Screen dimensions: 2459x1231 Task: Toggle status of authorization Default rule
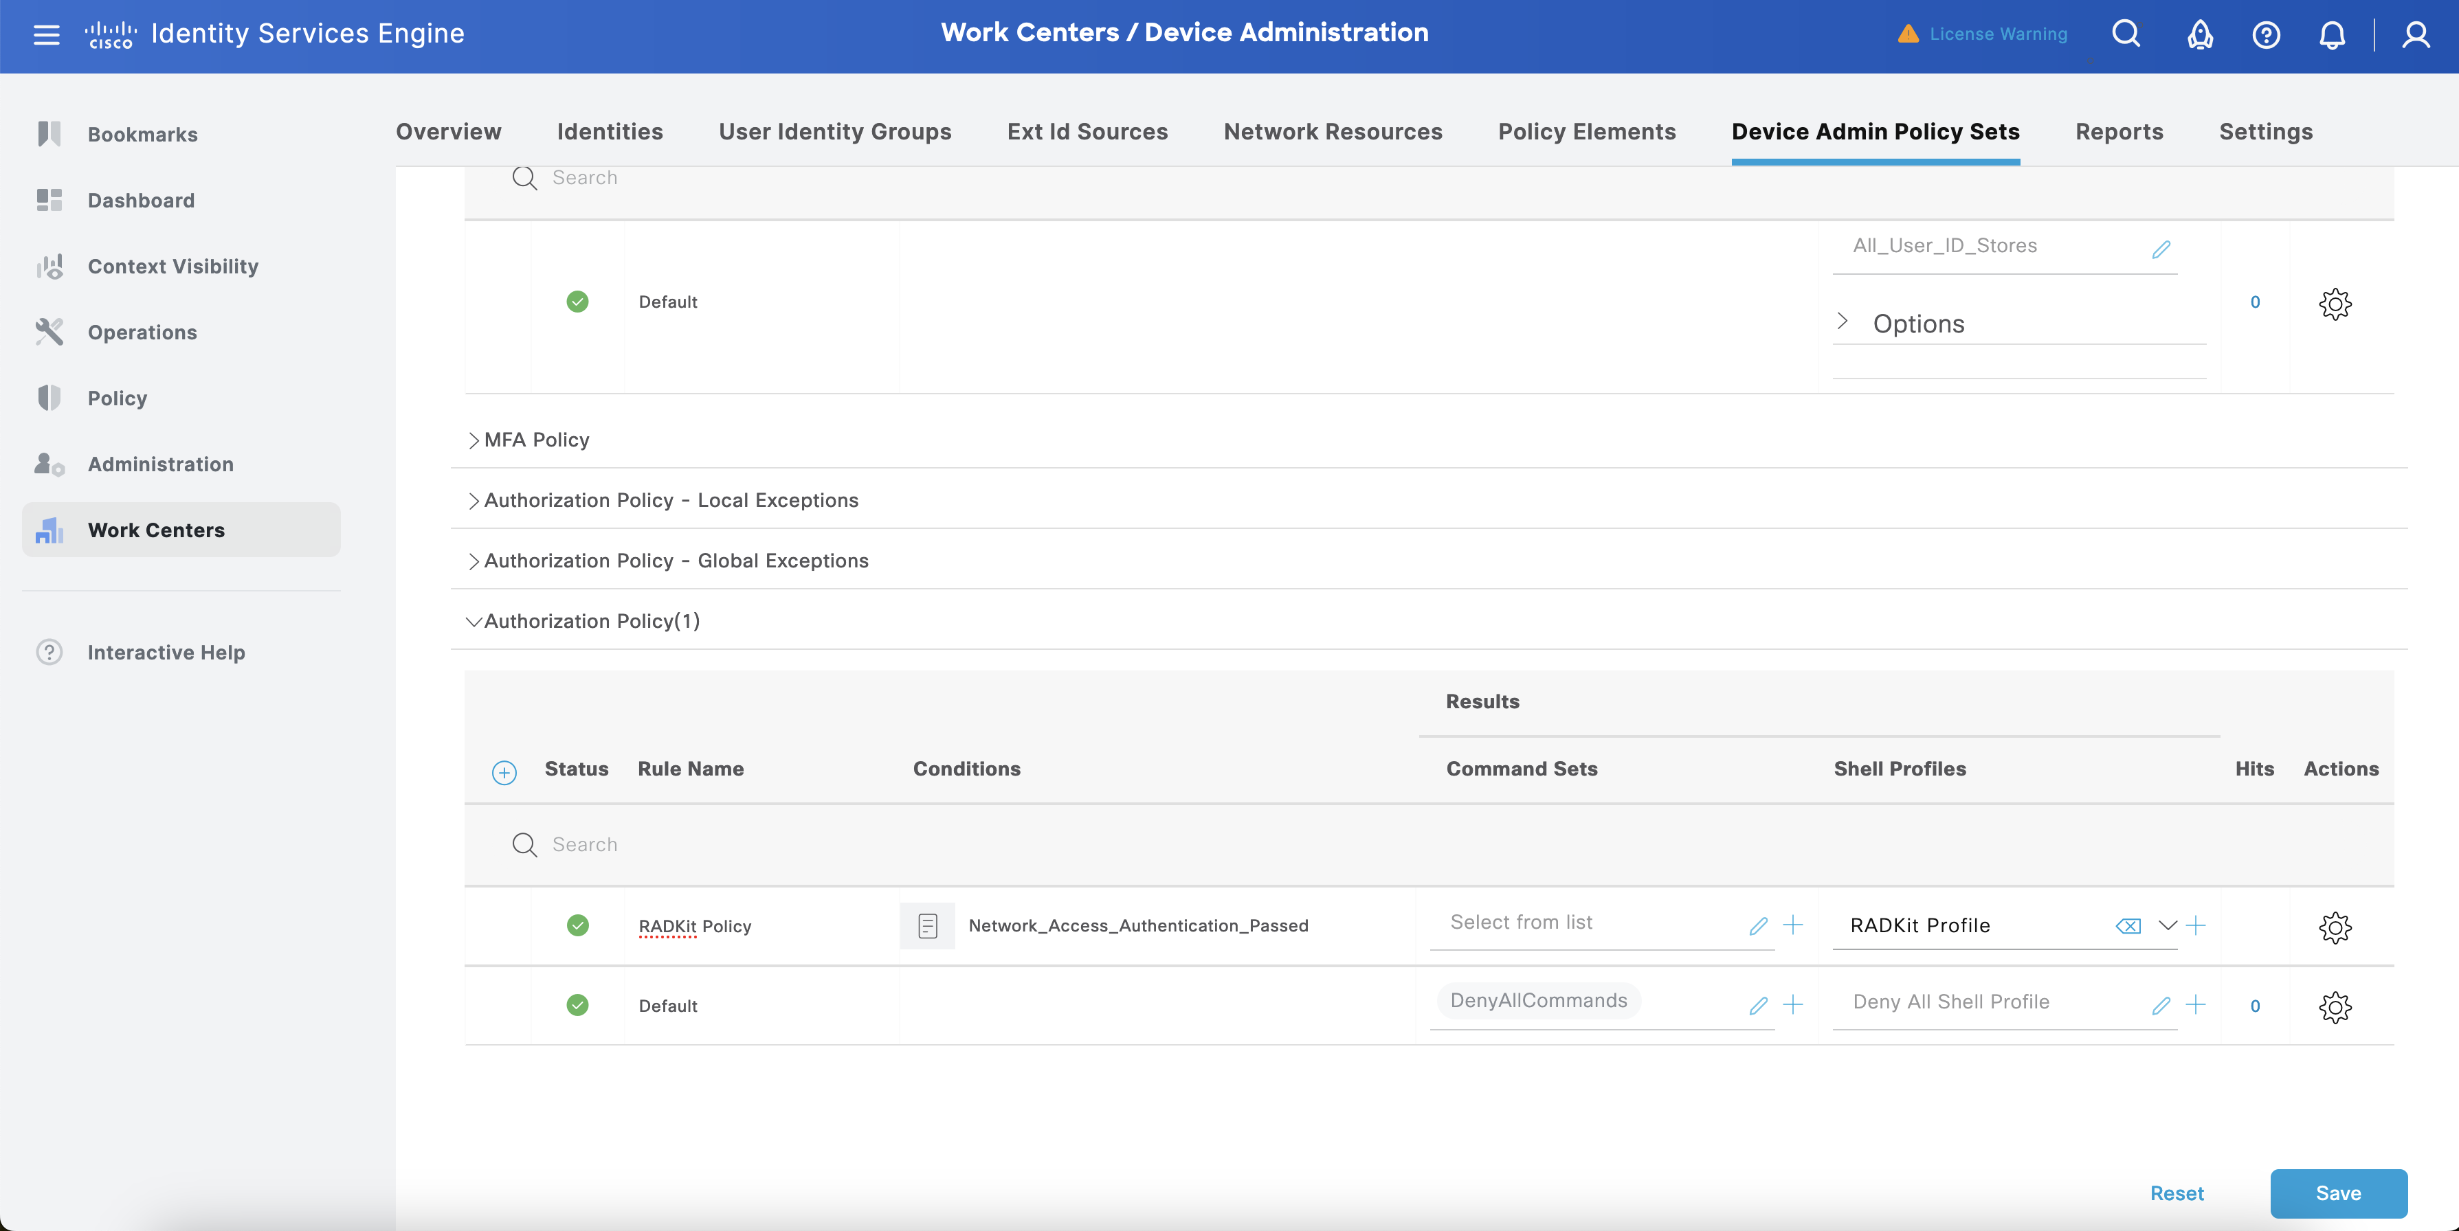pos(577,1005)
